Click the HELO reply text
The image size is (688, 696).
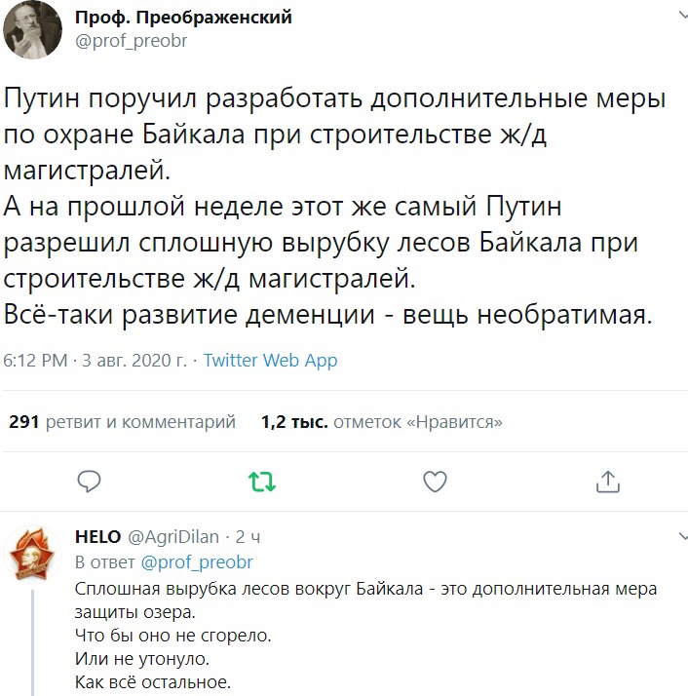(365, 636)
